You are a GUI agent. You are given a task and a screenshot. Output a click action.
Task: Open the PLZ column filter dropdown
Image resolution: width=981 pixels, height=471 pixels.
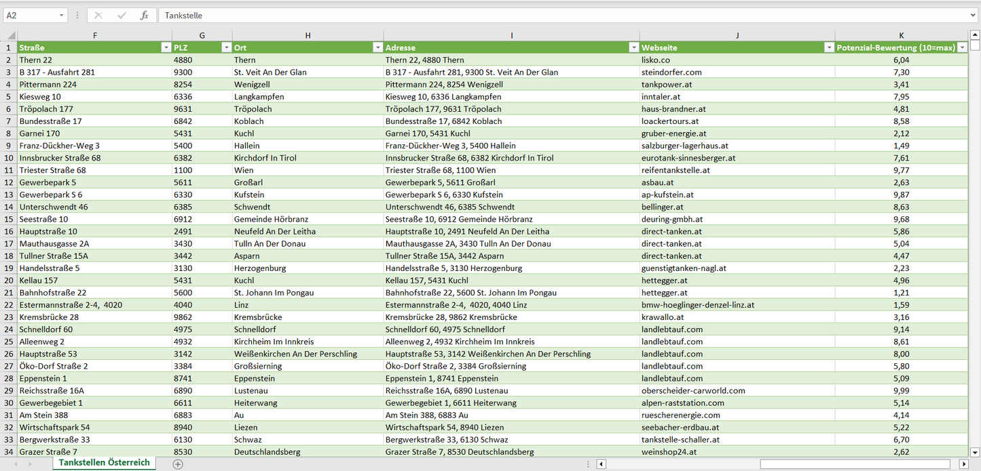point(226,47)
